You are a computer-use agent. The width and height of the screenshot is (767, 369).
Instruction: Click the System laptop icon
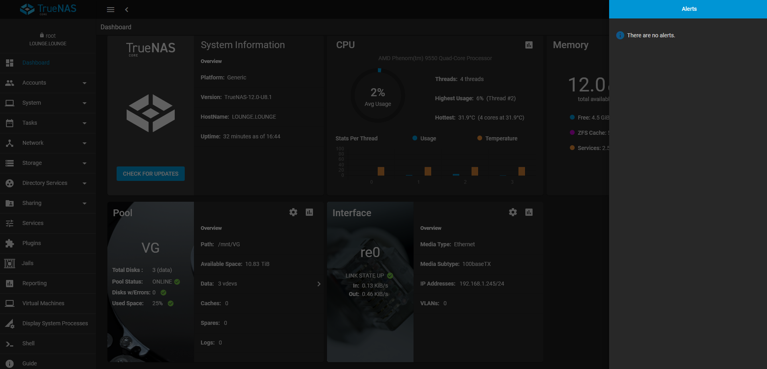point(10,103)
